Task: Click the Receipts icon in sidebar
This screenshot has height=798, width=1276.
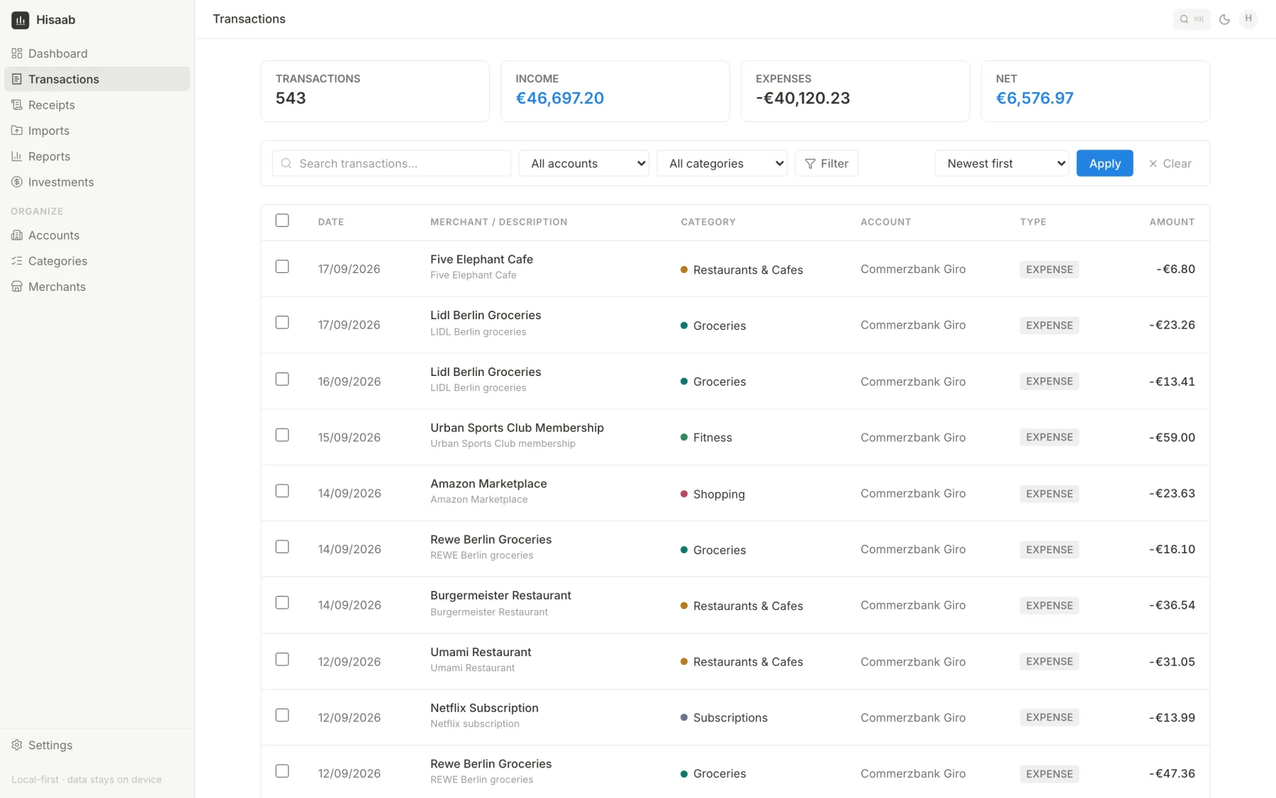Action: click(x=17, y=105)
